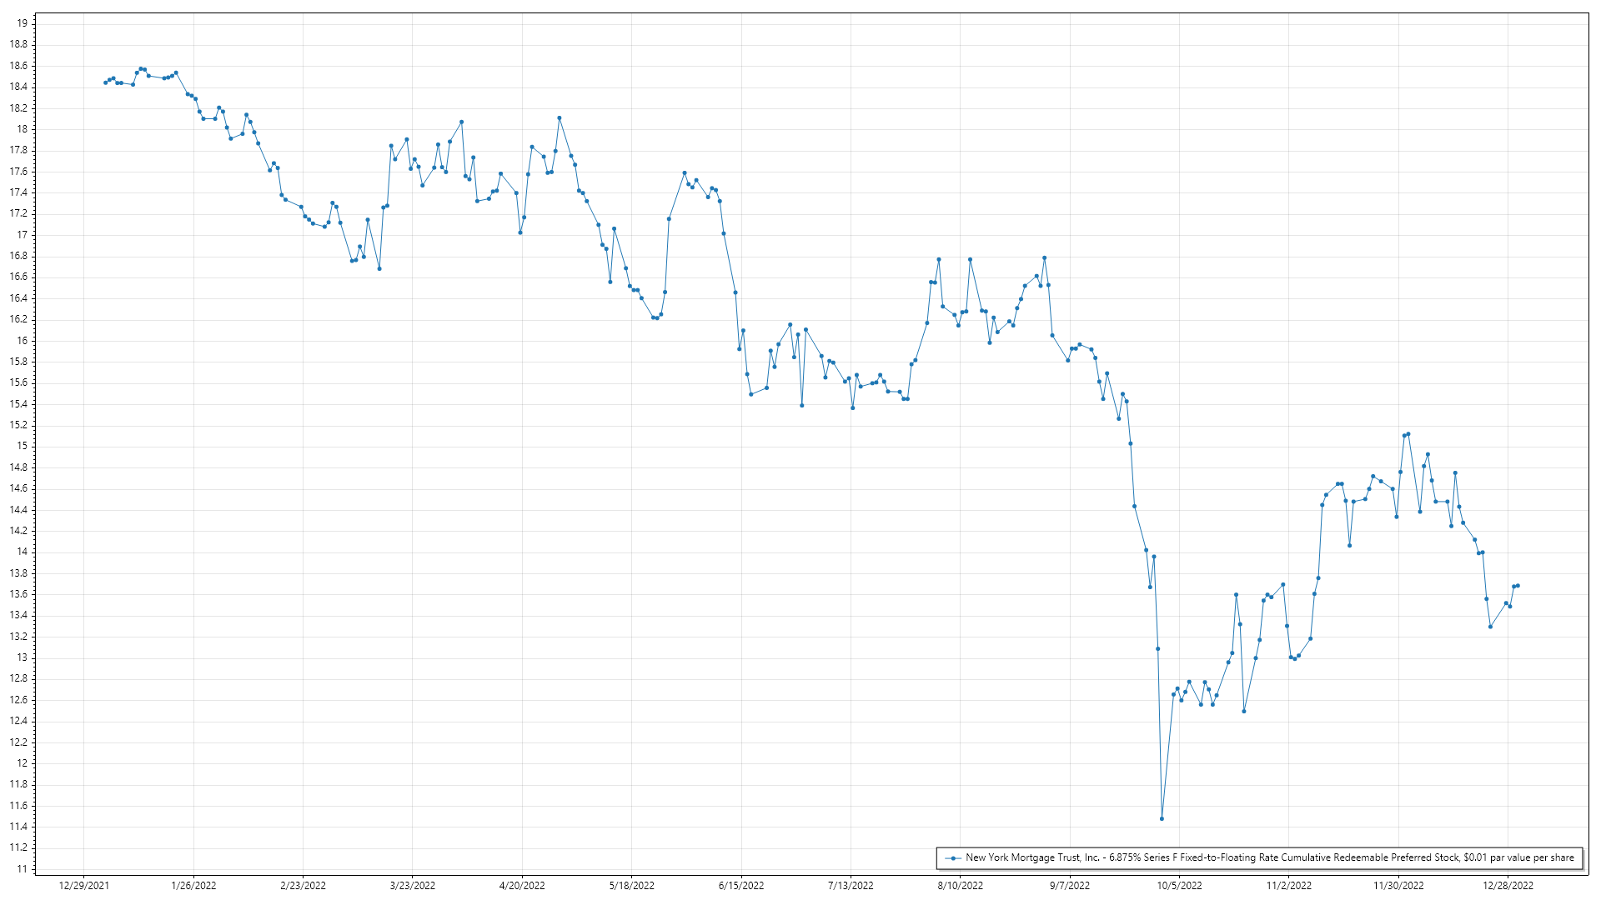Image resolution: width=1601 pixels, height=900 pixels.
Task: Click the 3/23/2022 x-axis date label
Action: point(413,885)
